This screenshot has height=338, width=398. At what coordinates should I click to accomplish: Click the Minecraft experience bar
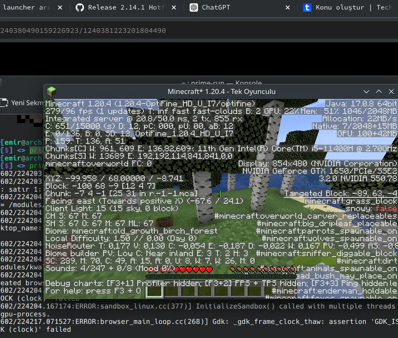pyautogui.click(x=221, y=276)
